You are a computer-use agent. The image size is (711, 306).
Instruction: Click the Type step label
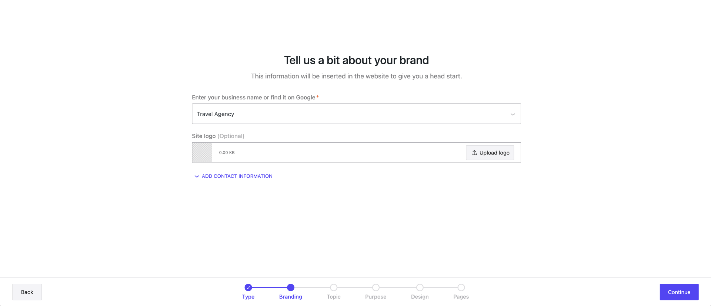click(248, 297)
